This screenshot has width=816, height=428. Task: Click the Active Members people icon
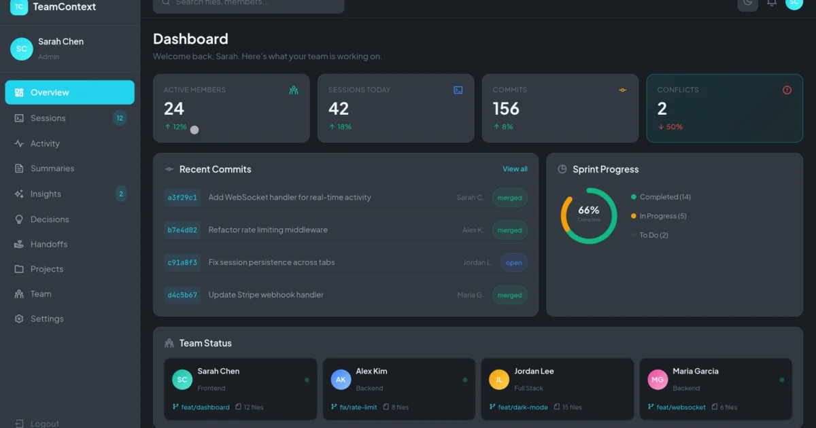point(294,90)
